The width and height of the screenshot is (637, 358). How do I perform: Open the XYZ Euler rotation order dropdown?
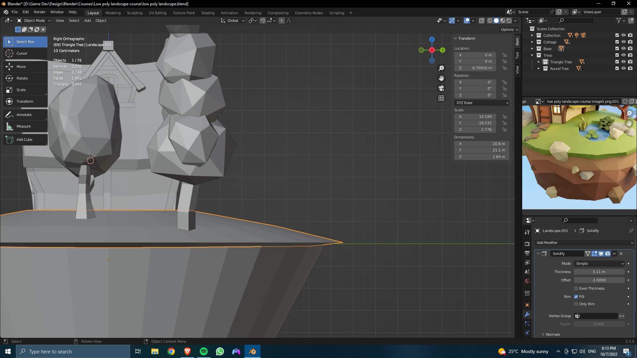481,103
